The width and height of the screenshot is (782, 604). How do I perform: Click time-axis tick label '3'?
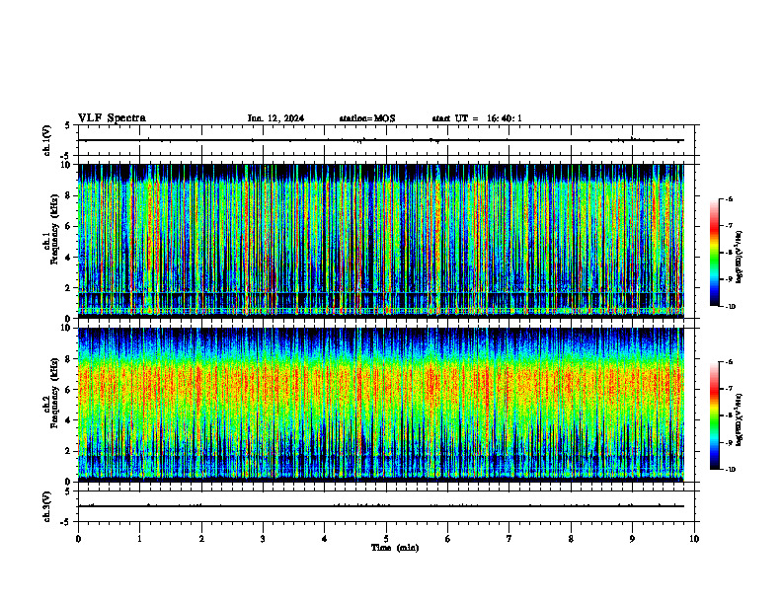pyautogui.click(x=263, y=539)
